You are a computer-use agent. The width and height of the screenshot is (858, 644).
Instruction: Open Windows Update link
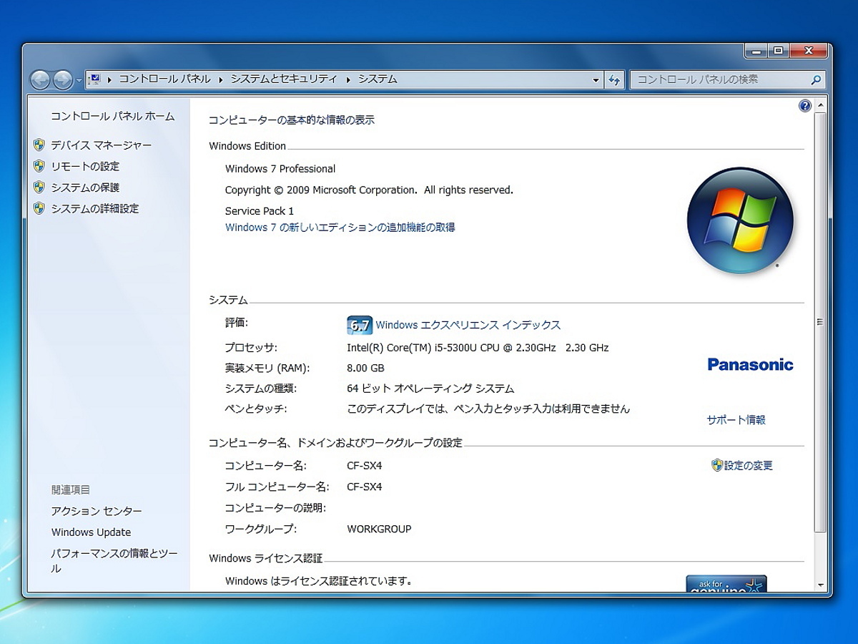91,532
